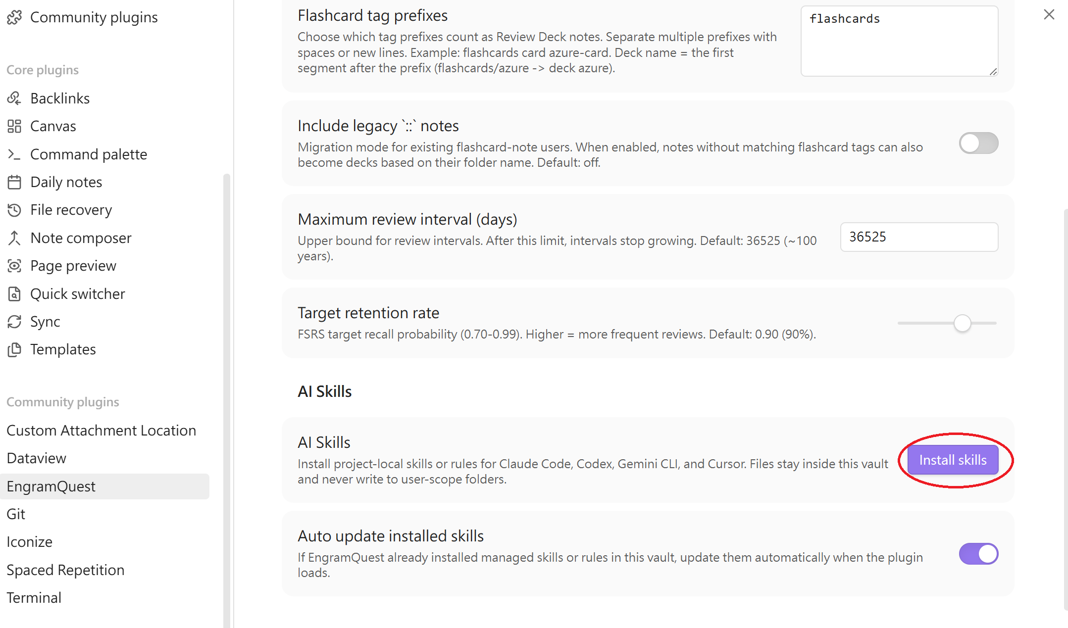Click the Backlinks link icon

14,98
